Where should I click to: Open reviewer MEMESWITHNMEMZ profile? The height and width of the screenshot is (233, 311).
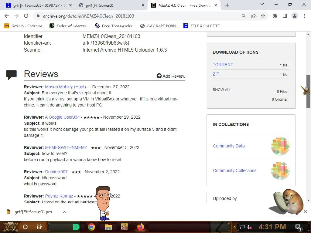click(66, 147)
